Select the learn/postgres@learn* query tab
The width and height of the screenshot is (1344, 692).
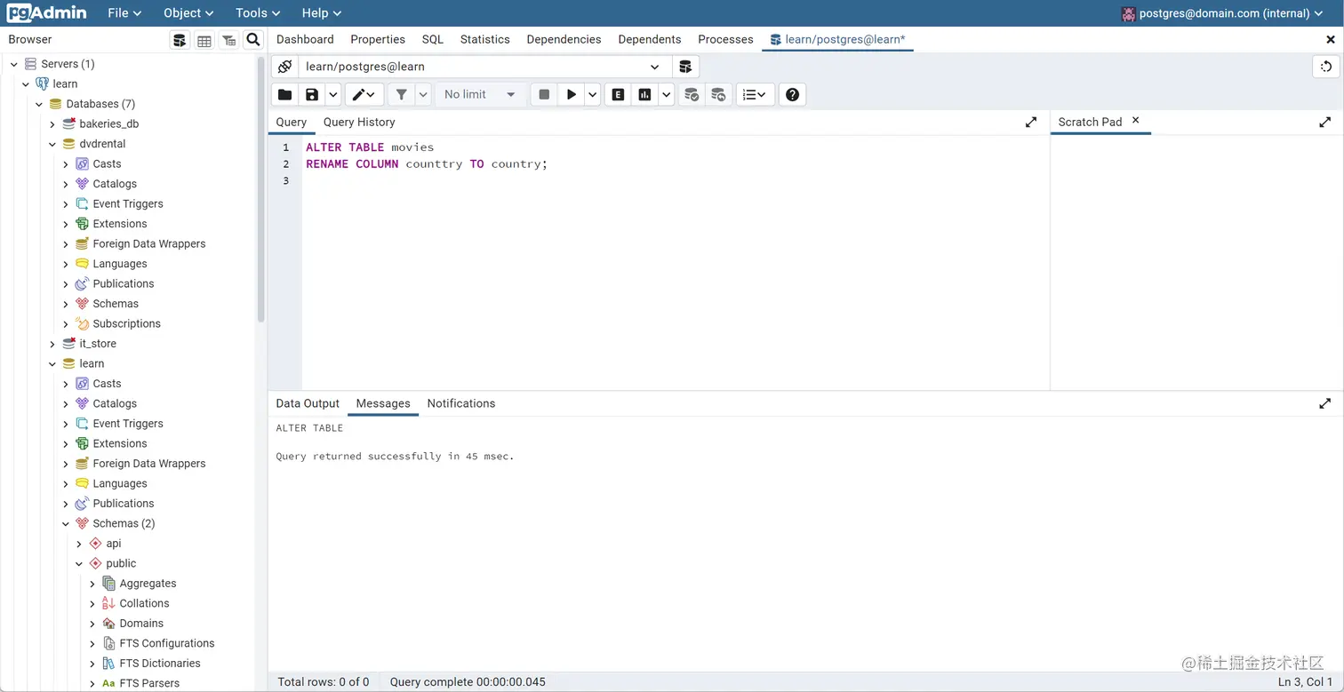[x=837, y=39]
